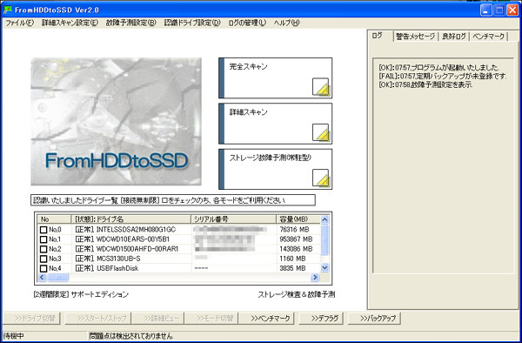Click the [状態]:ドライブ名 column header
The image size is (522, 343).
pyautogui.click(x=131, y=219)
